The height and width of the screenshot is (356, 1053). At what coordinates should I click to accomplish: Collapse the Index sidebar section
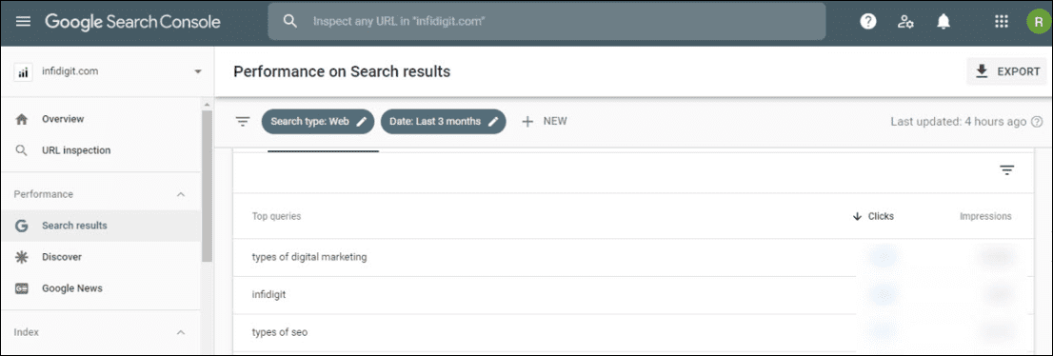(x=180, y=332)
